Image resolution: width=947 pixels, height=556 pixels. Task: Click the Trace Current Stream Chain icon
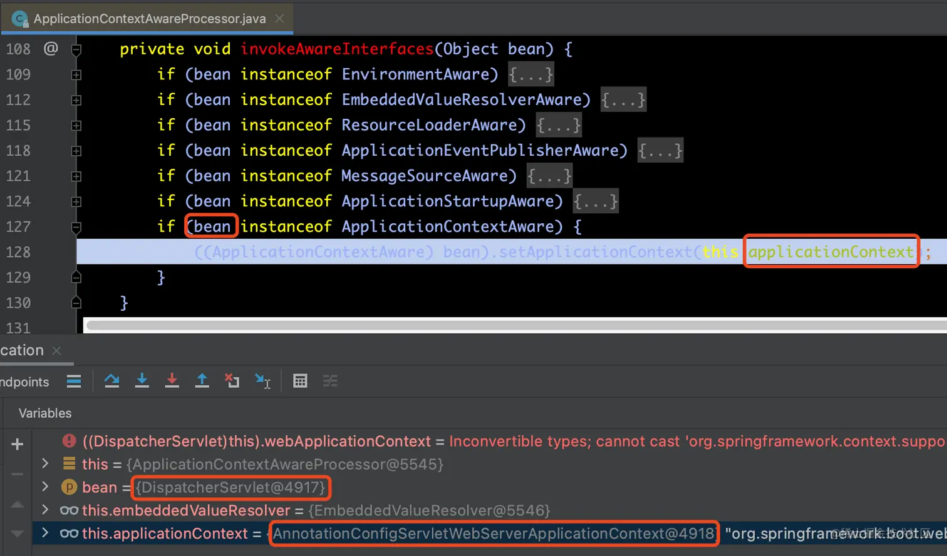pyautogui.click(x=330, y=381)
